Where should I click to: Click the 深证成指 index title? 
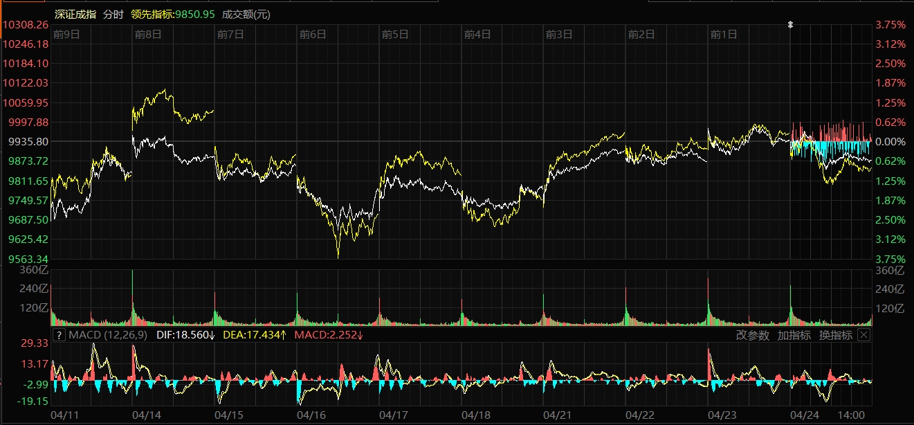[75, 14]
